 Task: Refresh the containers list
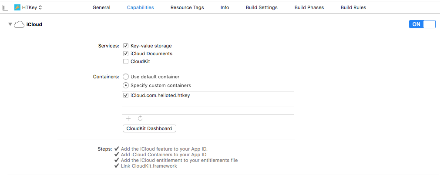[x=140, y=118]
